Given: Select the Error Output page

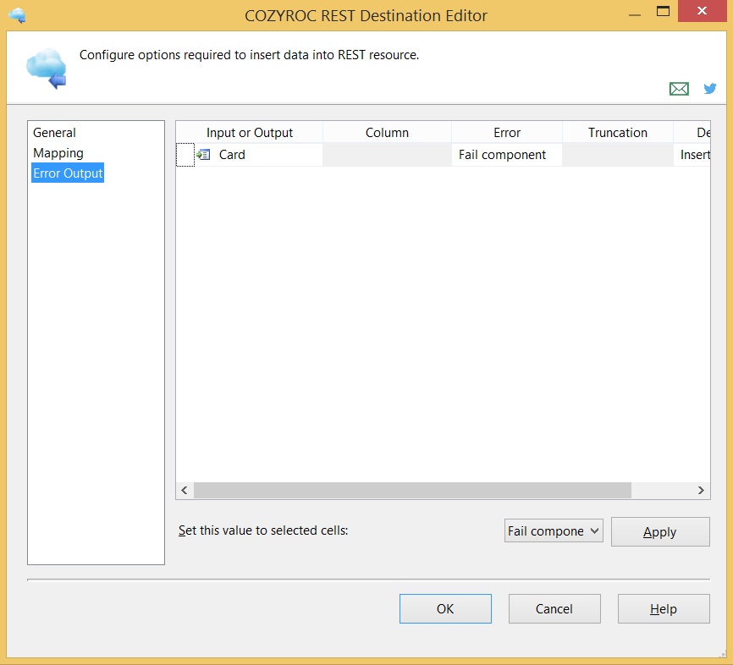Looking at the screenshot, I should pos(68,173).
